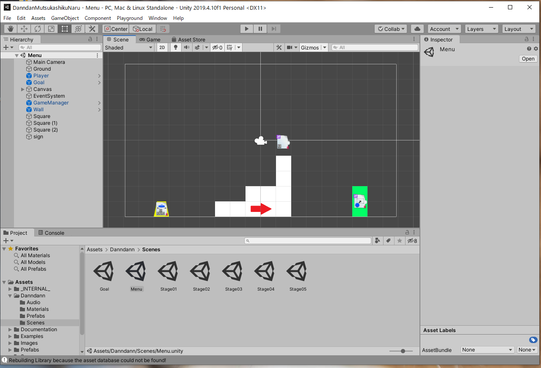Image resolution: width=541 pixels, height=368 pixels.
Task: Click search by type icon in Project
Action: coord(378,241)
